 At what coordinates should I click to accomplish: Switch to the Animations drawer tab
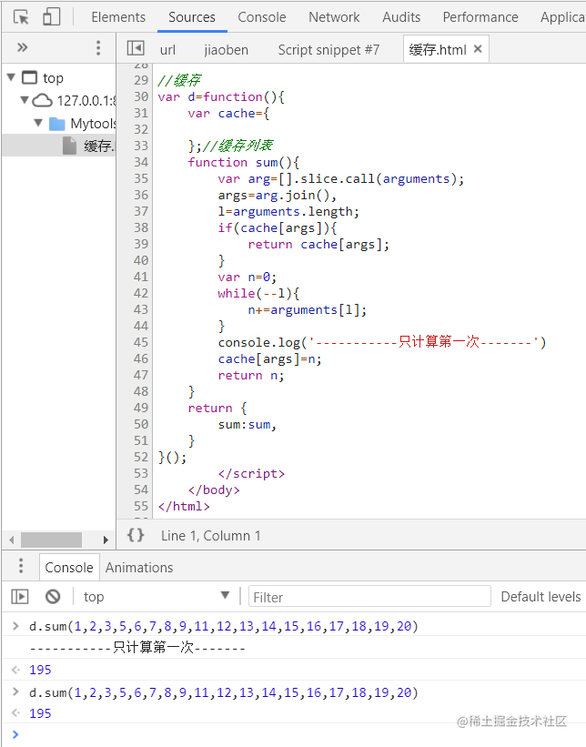click(139, 568)
